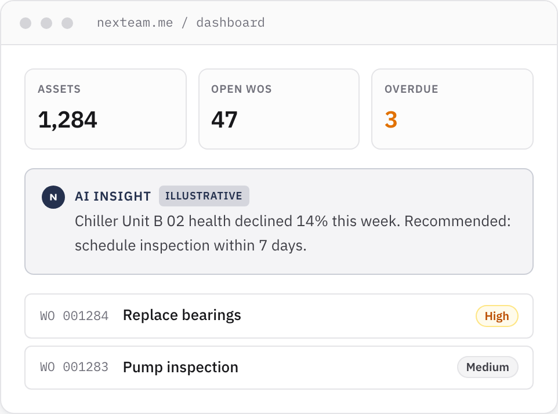Select the WO 001284 identifier
558x414 pixels.
click(x=74, y=316)
